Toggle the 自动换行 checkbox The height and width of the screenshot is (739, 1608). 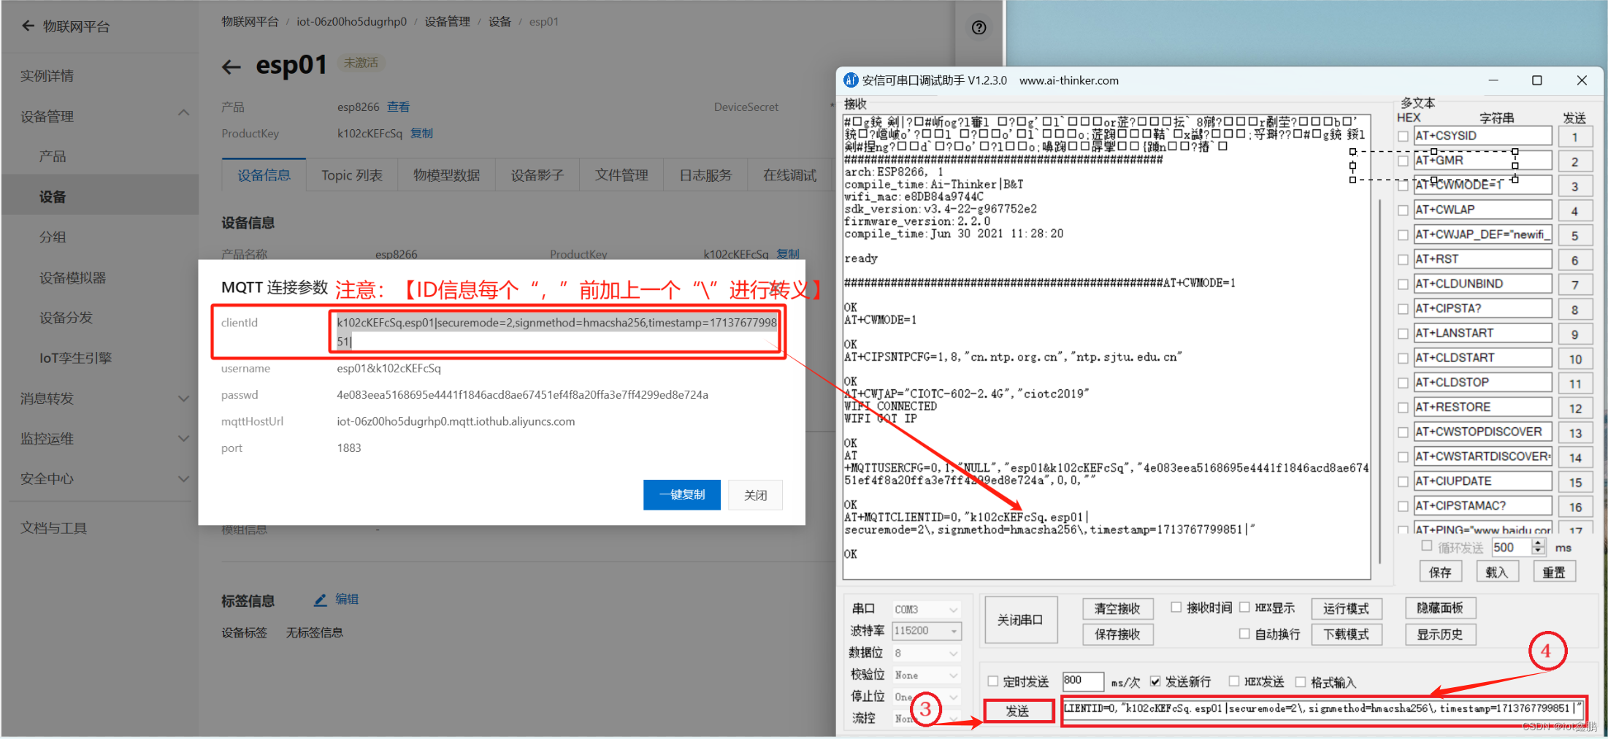click(1244, 633)
